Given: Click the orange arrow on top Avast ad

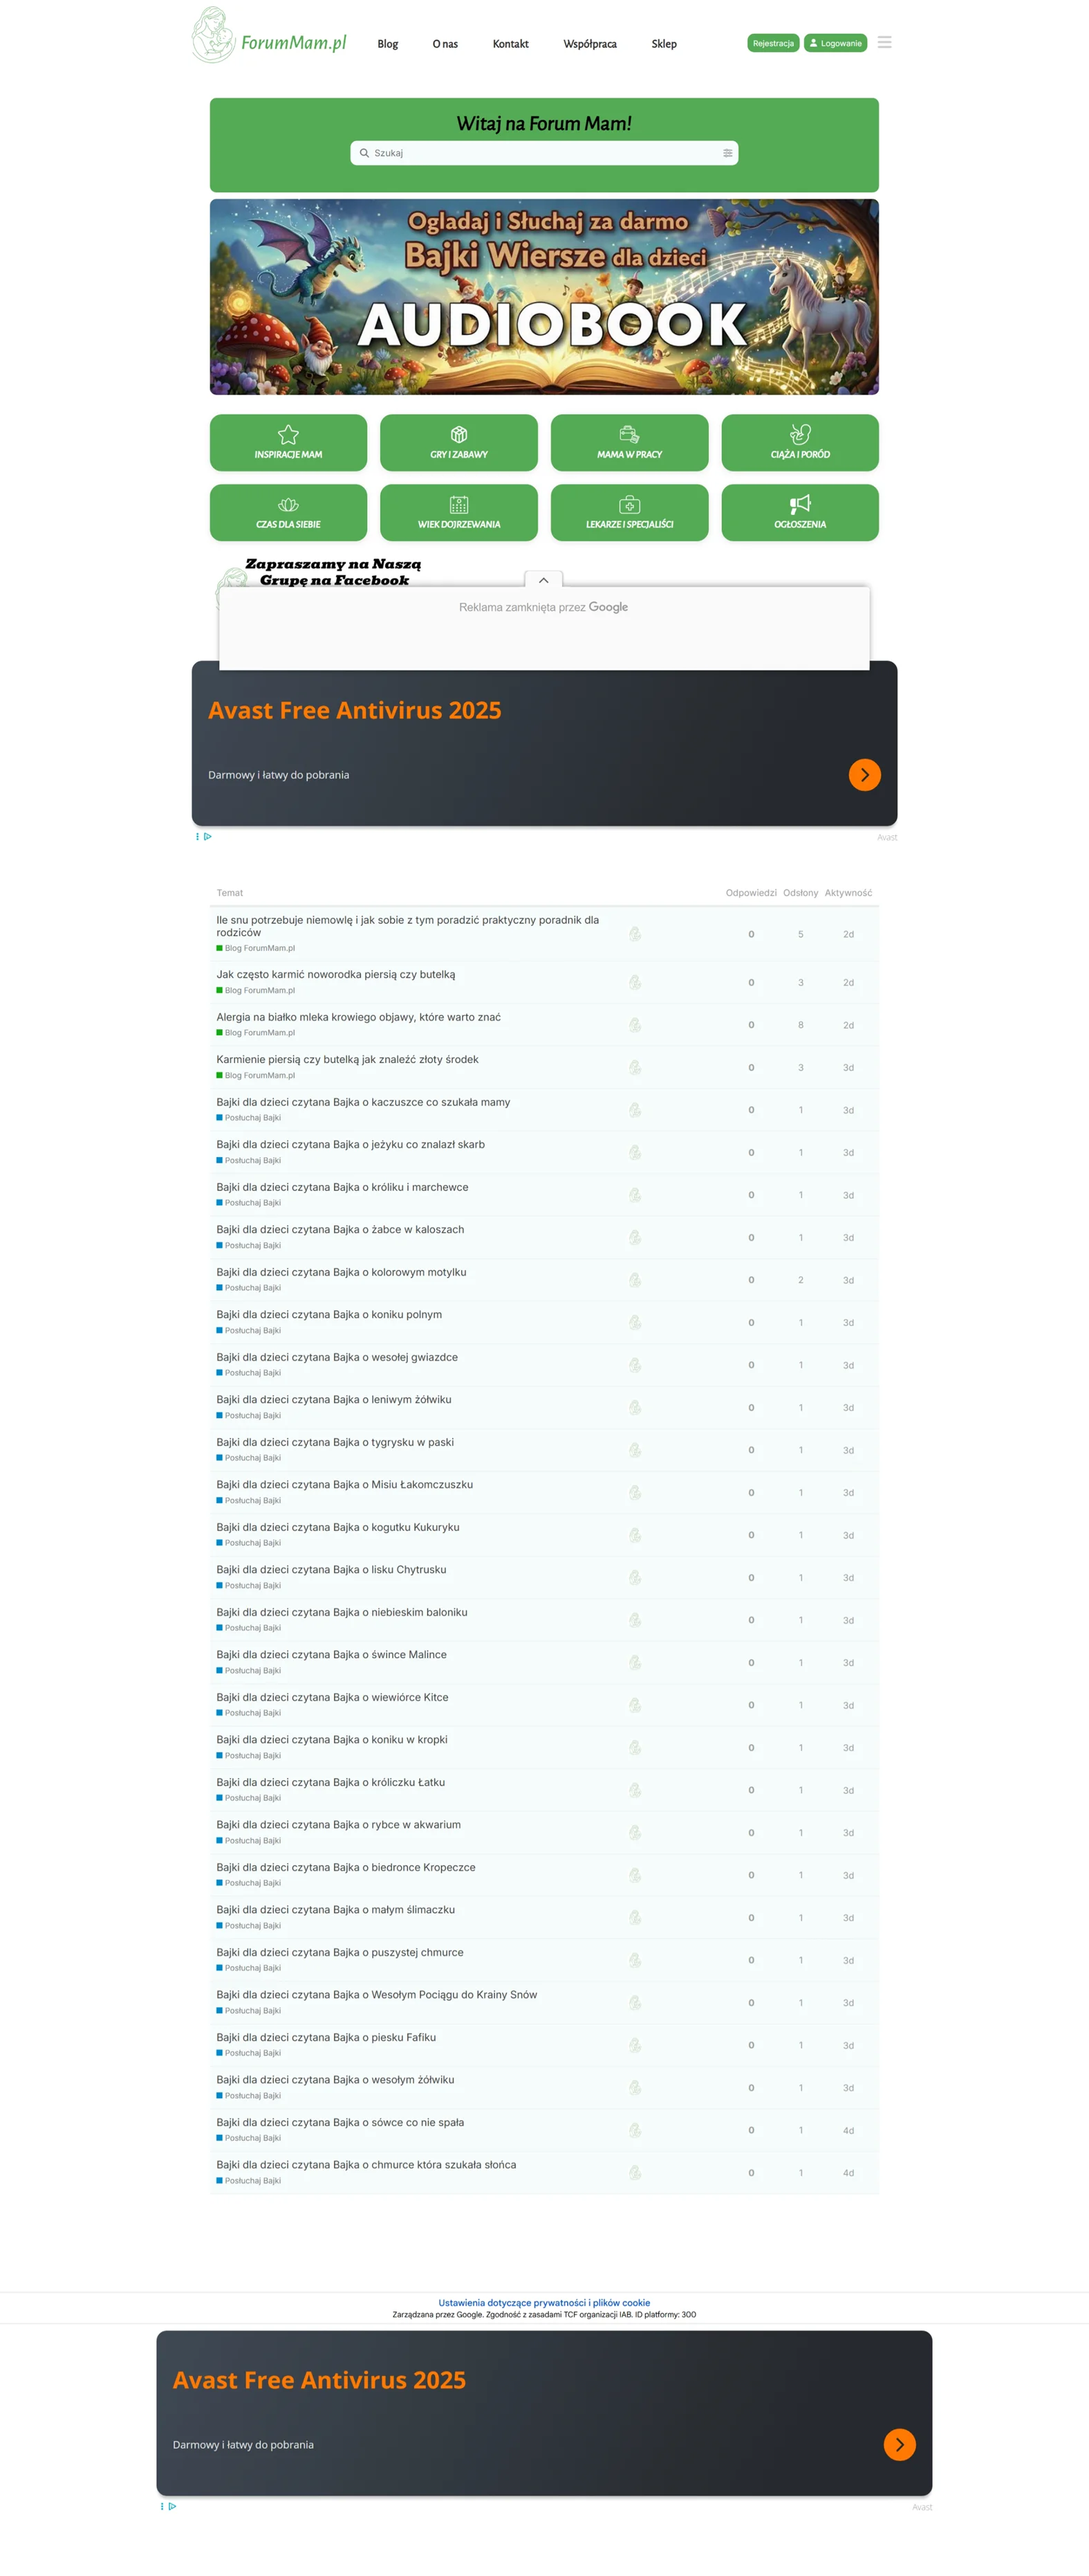Looking at the screenshot, I should coord(864,774).
